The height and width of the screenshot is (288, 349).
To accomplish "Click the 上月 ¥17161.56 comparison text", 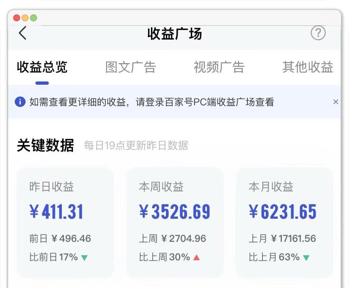I will tap(282, 239).
